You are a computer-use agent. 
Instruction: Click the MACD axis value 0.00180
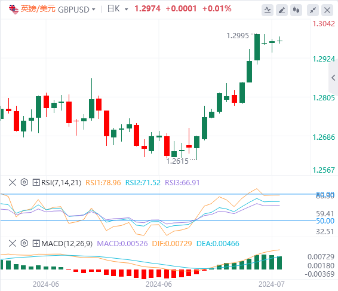click(x=321, y=265)
